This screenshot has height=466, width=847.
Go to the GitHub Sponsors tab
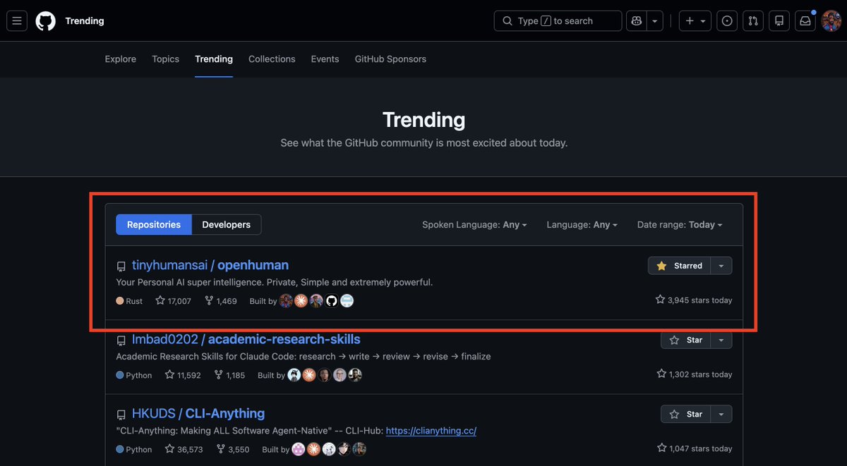390,59
